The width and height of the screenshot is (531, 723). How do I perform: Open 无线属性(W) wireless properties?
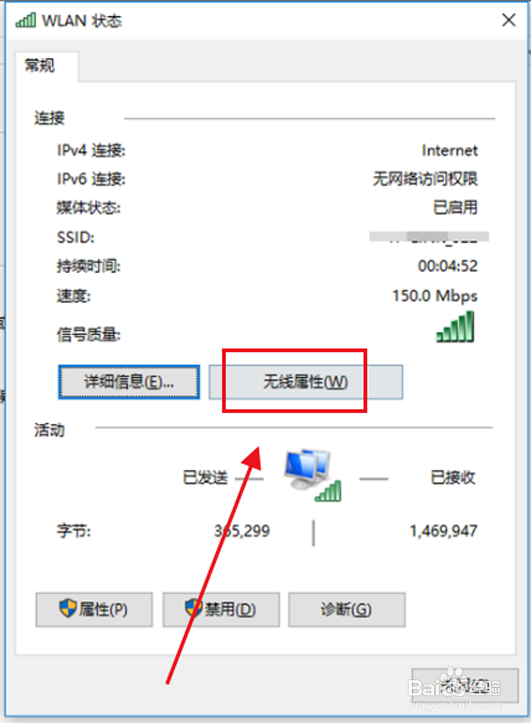click(x=306, y=383)
